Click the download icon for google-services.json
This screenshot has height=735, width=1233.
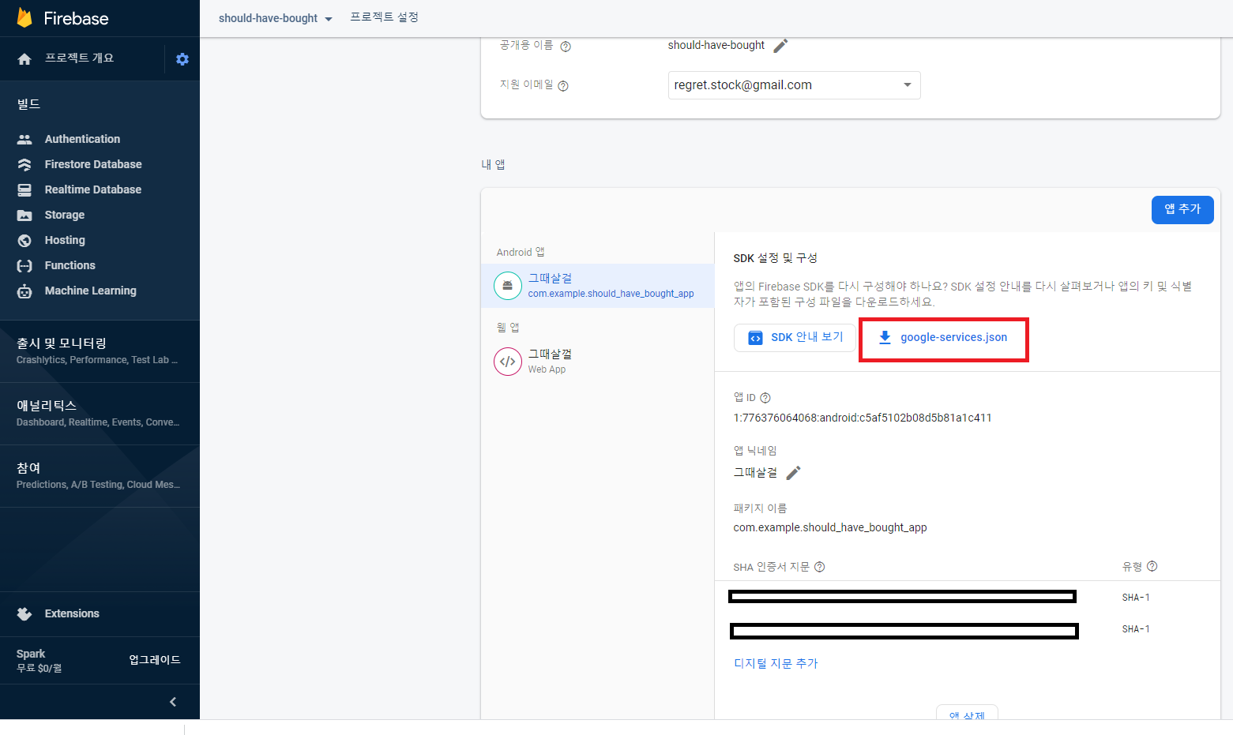(x=885, y=337)
